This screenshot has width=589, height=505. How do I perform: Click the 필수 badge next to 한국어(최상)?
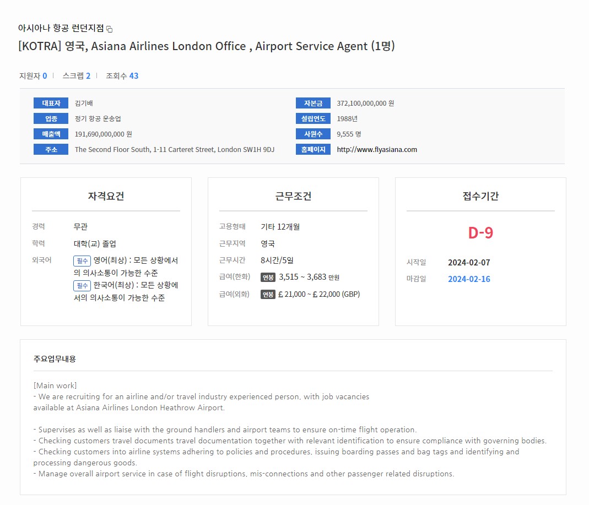coord(82,286)
